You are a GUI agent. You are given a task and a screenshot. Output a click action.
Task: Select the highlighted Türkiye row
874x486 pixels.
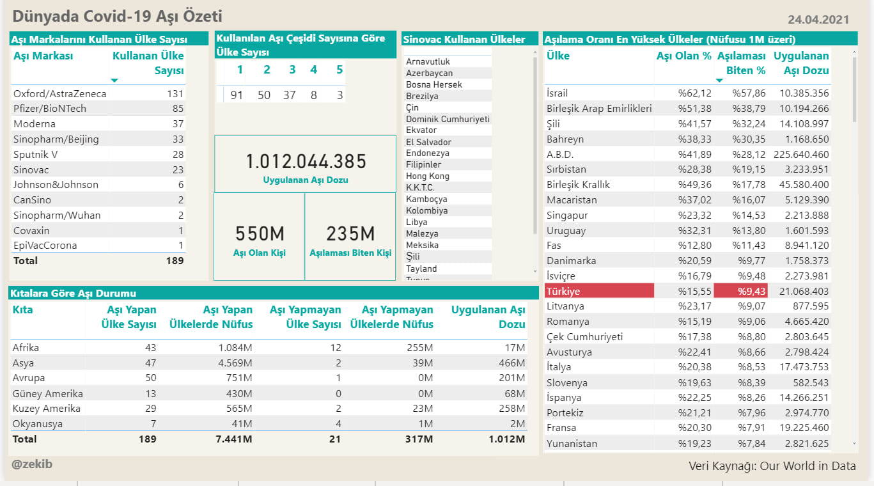point(687,291)
